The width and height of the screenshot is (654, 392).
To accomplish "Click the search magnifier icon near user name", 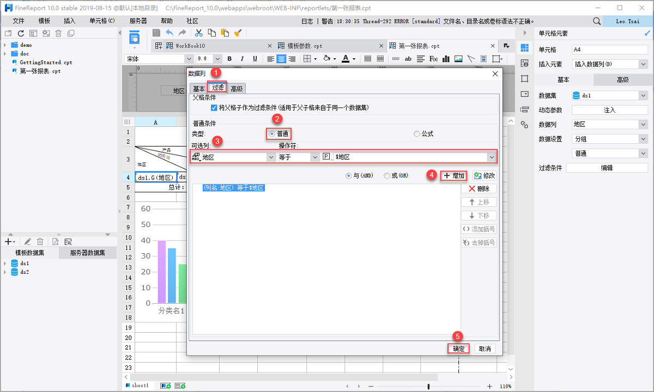I will click(x=597, y=21).
